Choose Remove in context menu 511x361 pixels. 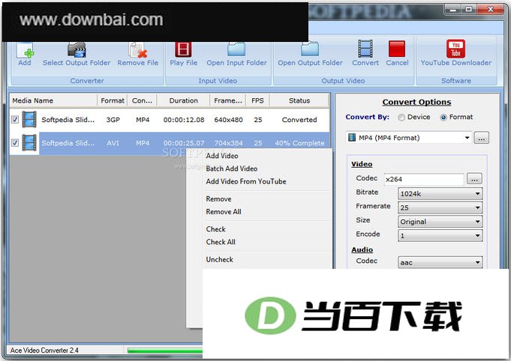[218, 198]
